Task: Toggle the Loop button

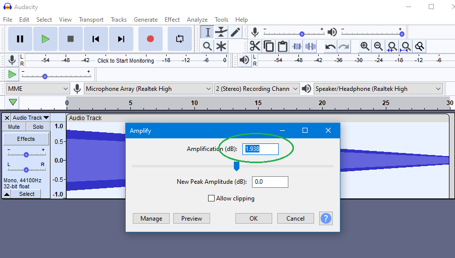Action: tap(180, 39)
